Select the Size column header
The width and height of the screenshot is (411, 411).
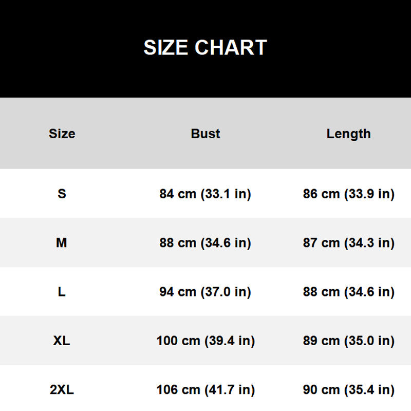tap(62, 134)
